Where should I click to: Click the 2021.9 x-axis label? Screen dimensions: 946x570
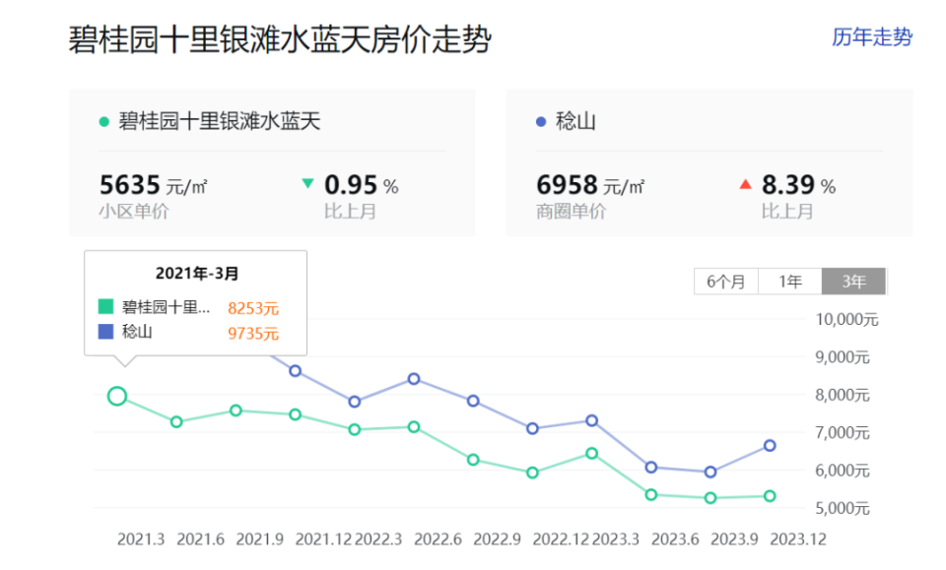(259, 539)
